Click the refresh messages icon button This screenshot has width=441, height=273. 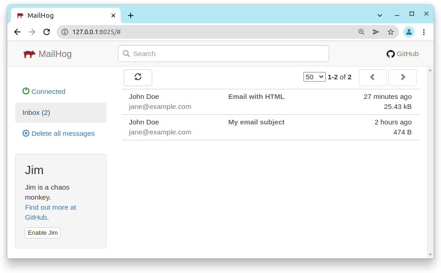pos(138,77)
